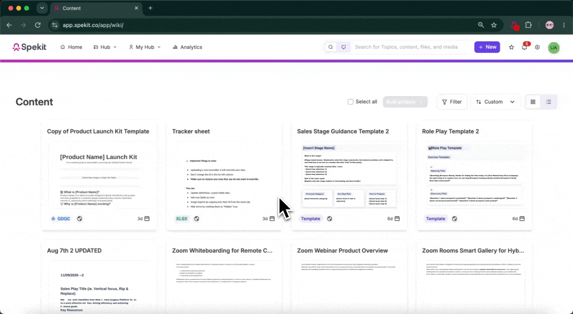The height and width of the screenshot is (314, 573).
Task: Focus the search for Topics field
Action: [x=406, y=47]
